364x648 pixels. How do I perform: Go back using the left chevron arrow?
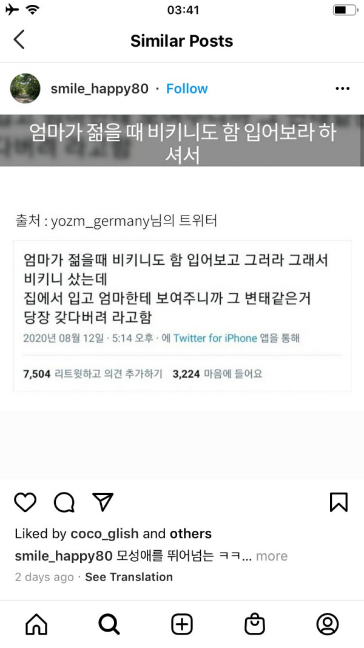click(19, 39)
